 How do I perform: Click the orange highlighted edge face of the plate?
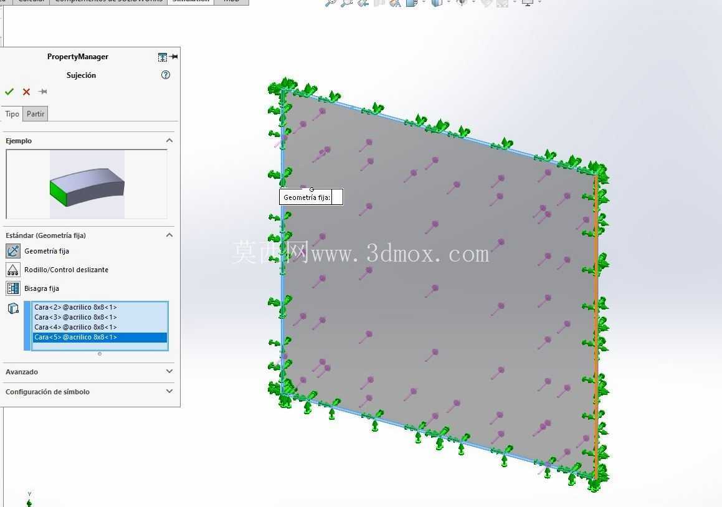pos(596,327)
